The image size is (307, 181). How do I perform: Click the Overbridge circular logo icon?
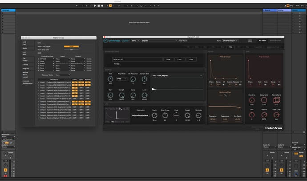[105, 41]
